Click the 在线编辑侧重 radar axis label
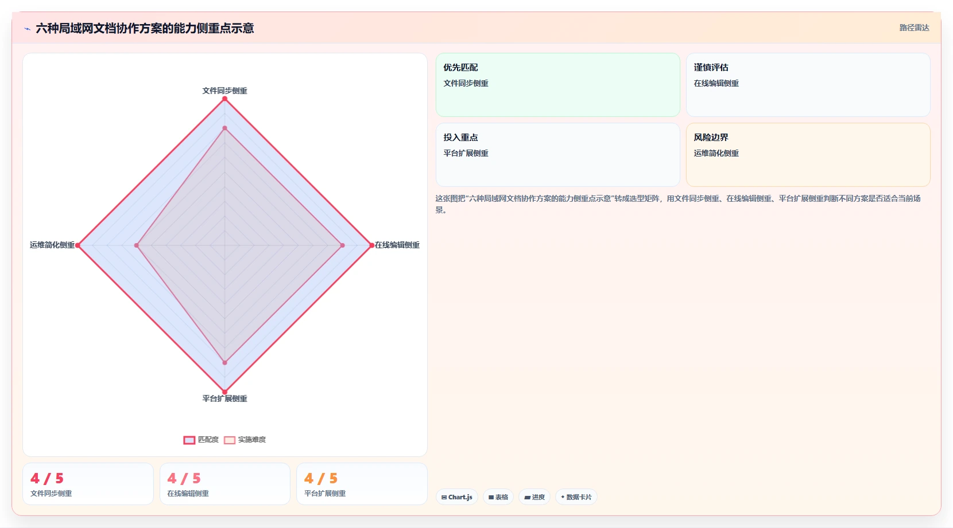This screenshot has height=528, width=953. click(x=397, y=245)
